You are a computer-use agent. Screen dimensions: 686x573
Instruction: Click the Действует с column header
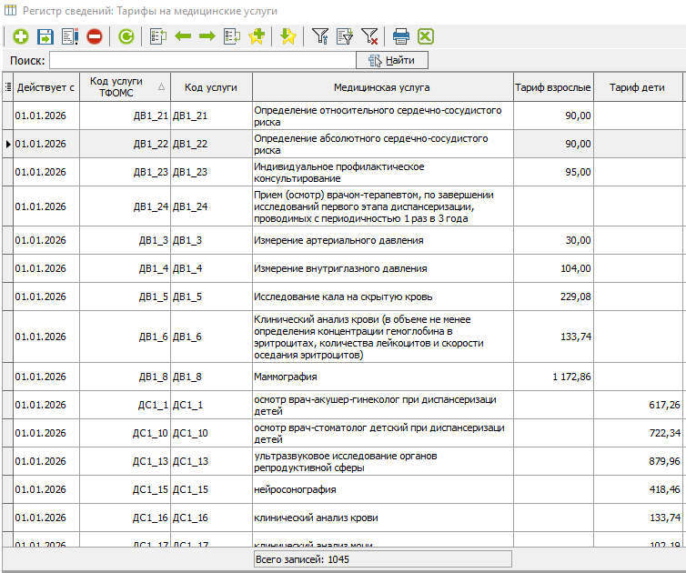[45, 87]
